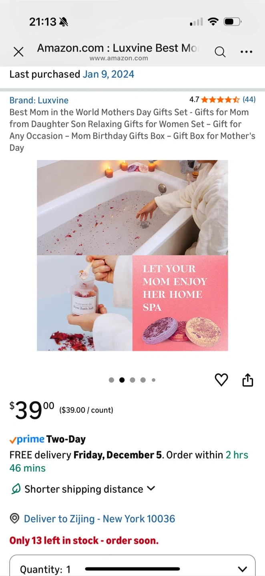The width and height of the screenshot is (265, 576).
Task: Tap the star rating icons
Action: [x=220, y=100]
